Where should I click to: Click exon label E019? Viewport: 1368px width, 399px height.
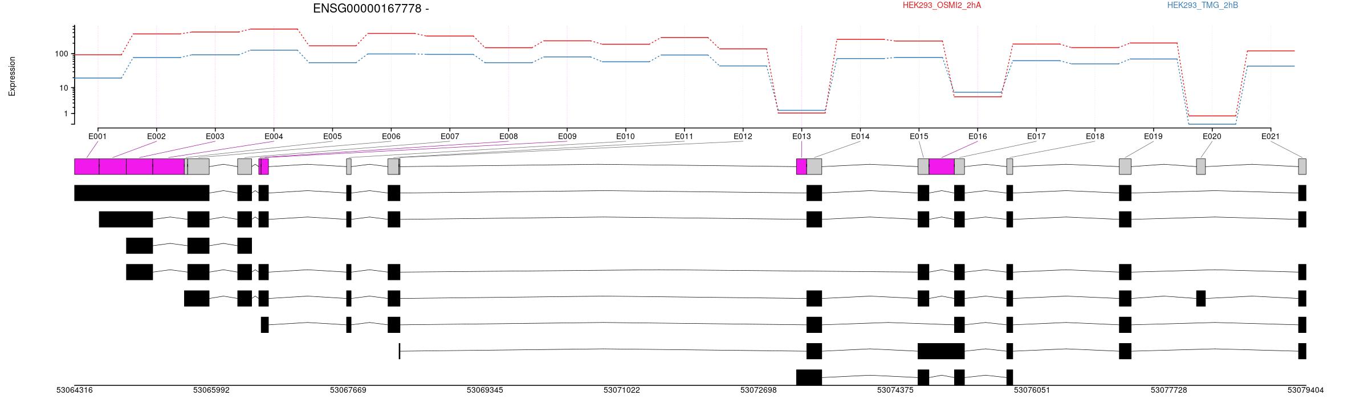tap(1153, 136)
